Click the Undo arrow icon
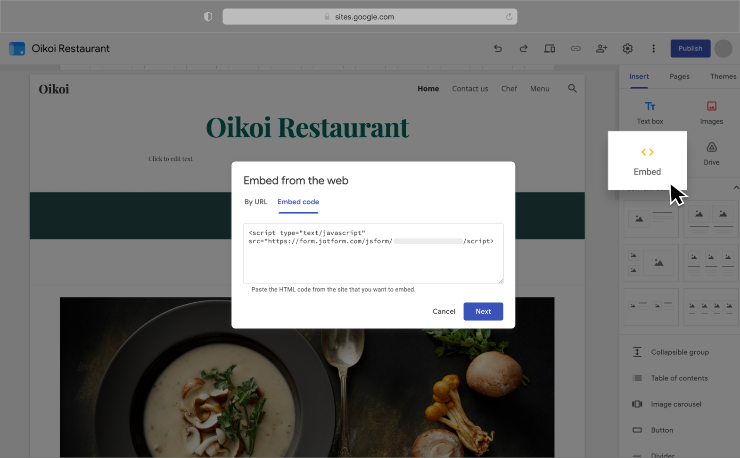Image resolution: width=740 pixels, height=458 pixels. pos(498,49)
